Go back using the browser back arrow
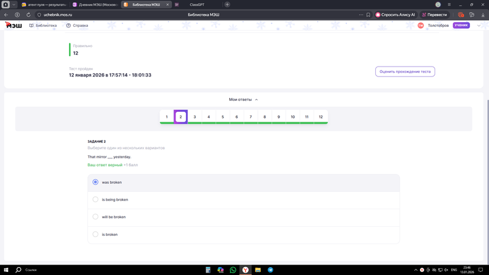Screen dimensions: 489x275 point(6,15)
